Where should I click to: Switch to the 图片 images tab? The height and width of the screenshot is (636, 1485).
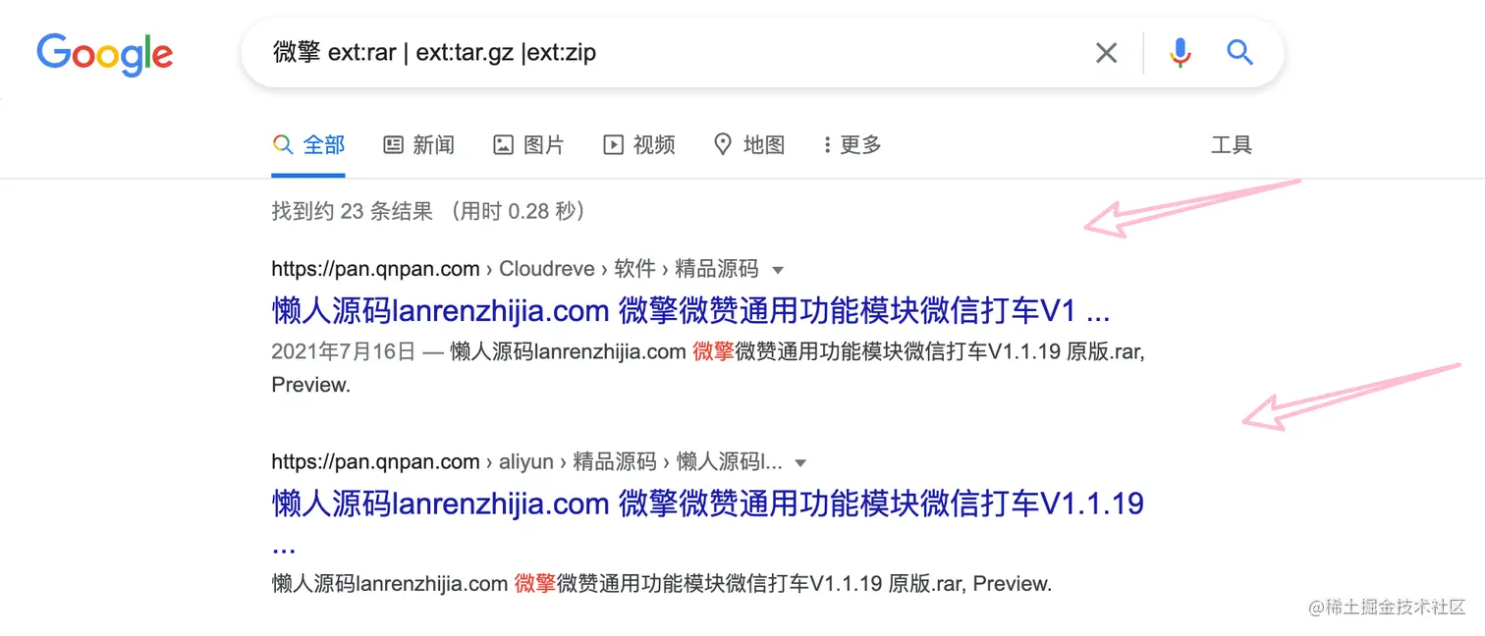click(x=528, y=145)
